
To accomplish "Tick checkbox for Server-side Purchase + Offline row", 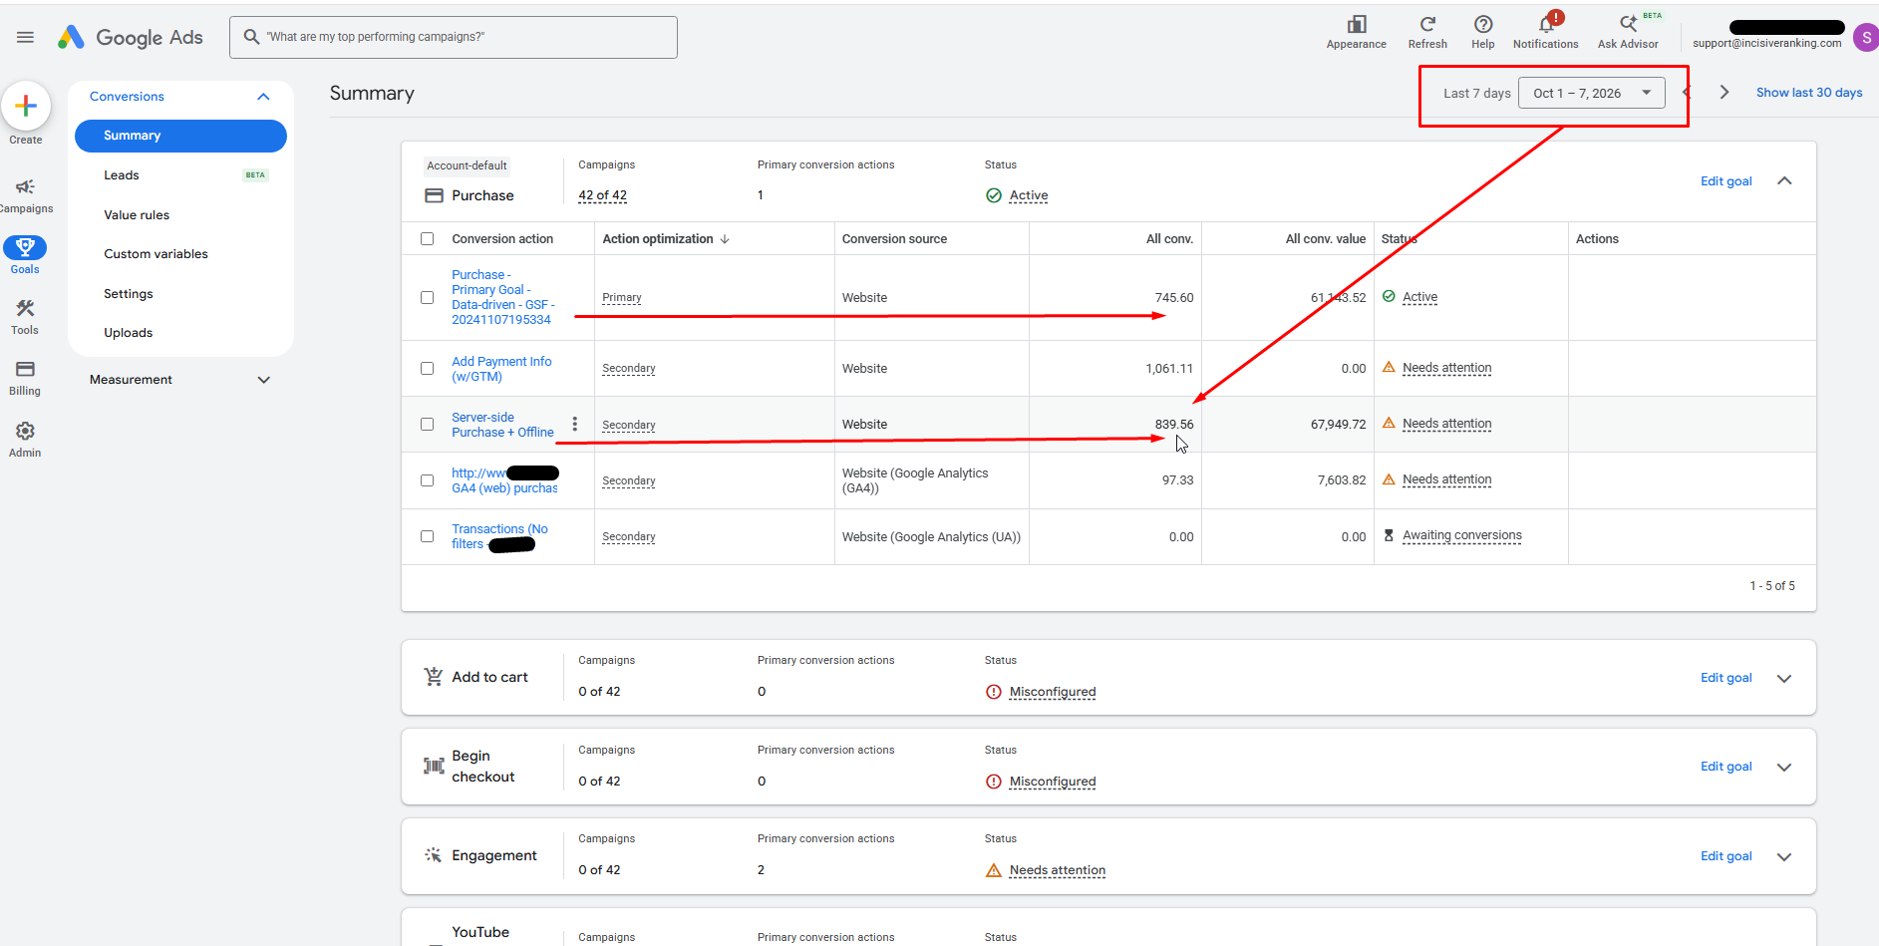I will [428, 425].
